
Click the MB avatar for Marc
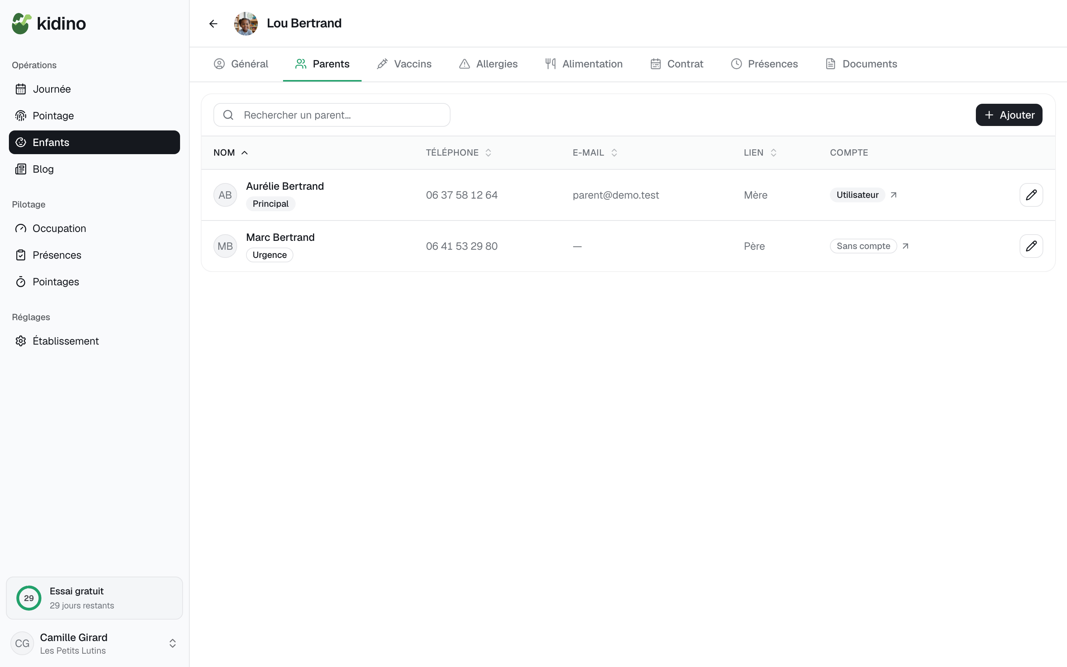(225, 246)
